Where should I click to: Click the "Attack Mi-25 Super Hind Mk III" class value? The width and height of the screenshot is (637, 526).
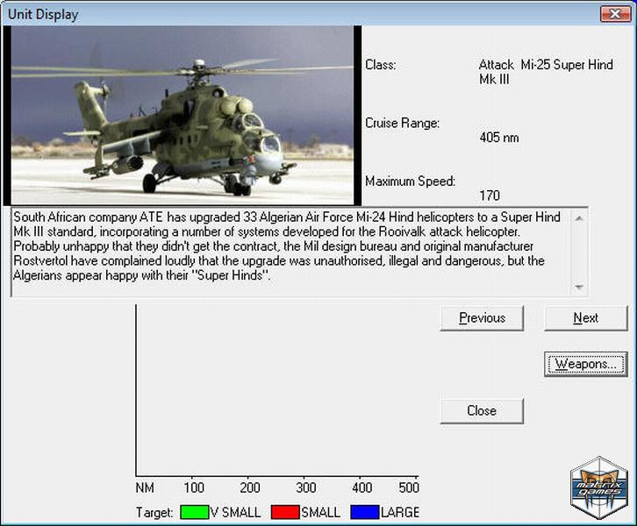[546, 72]
